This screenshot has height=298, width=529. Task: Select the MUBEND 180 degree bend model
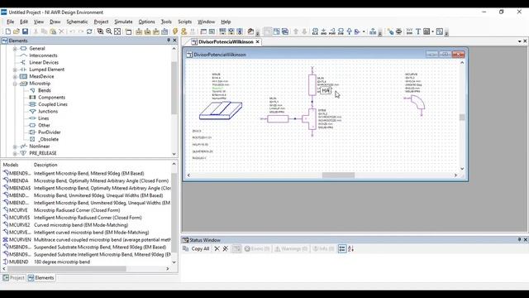[x=86, y=262]
